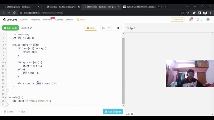Open the notifications bell
Image resolution: width=214 pixels, height=120 pixels.
[191, 20]
